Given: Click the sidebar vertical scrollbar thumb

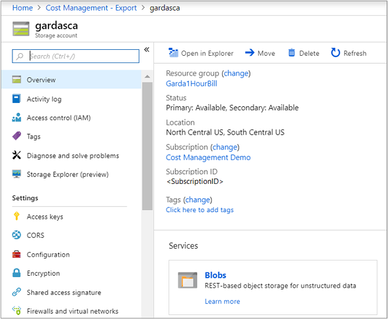Looking at the screenshot, I should [147, 146].
